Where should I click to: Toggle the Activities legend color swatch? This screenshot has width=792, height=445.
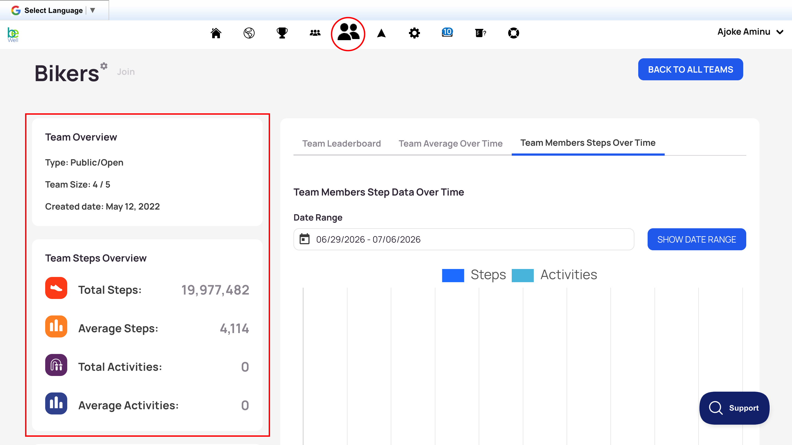coord(523,275)
